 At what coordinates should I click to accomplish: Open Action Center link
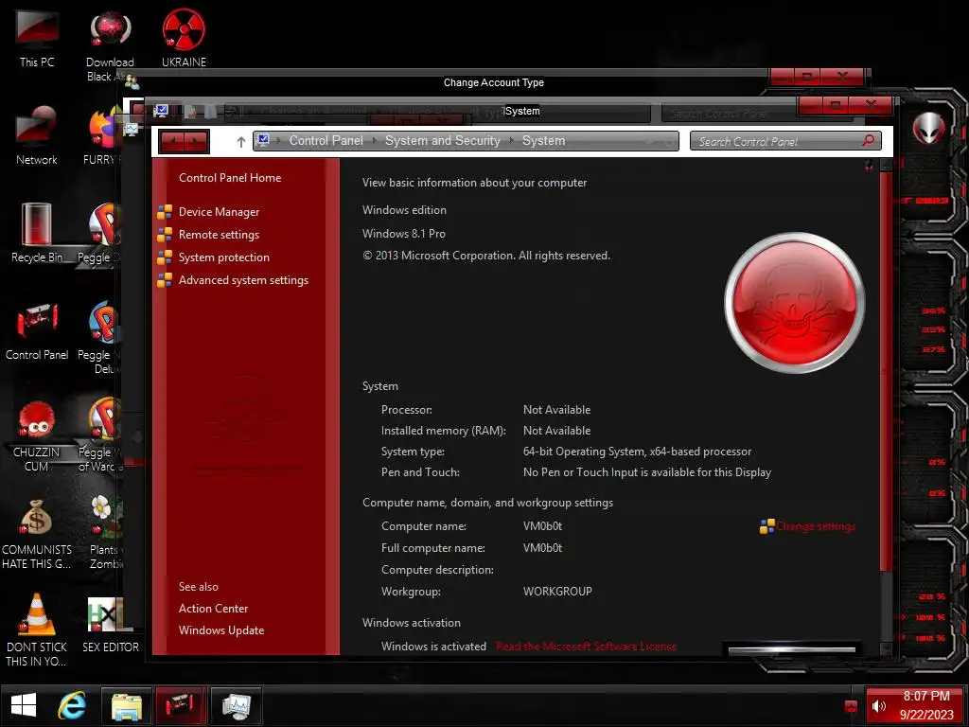(x=213, y=609)
